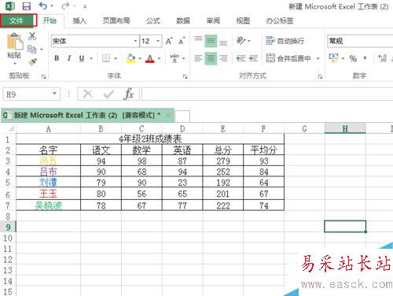Decrease font size with small A icon

click(182, 41)
